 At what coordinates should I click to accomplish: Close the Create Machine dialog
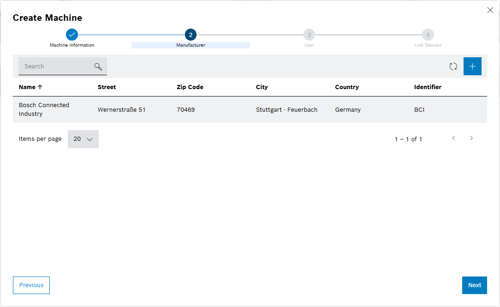click(x=490, y=10)
